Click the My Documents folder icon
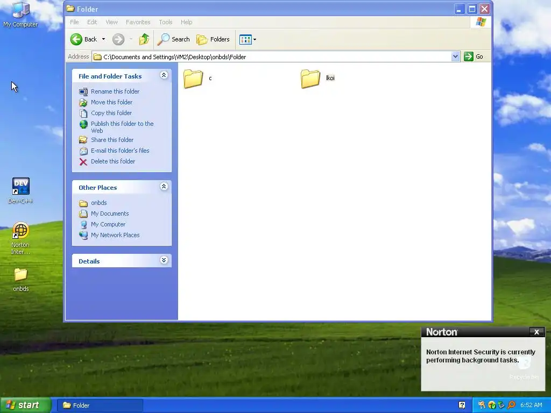Image resolution: width=551 pixels, height=413 pixels. pos(83,214)
